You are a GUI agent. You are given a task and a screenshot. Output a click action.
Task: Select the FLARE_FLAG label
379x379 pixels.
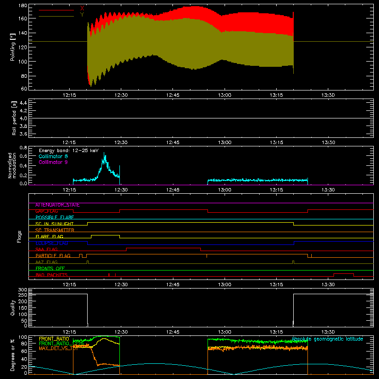tap(49, 236)
